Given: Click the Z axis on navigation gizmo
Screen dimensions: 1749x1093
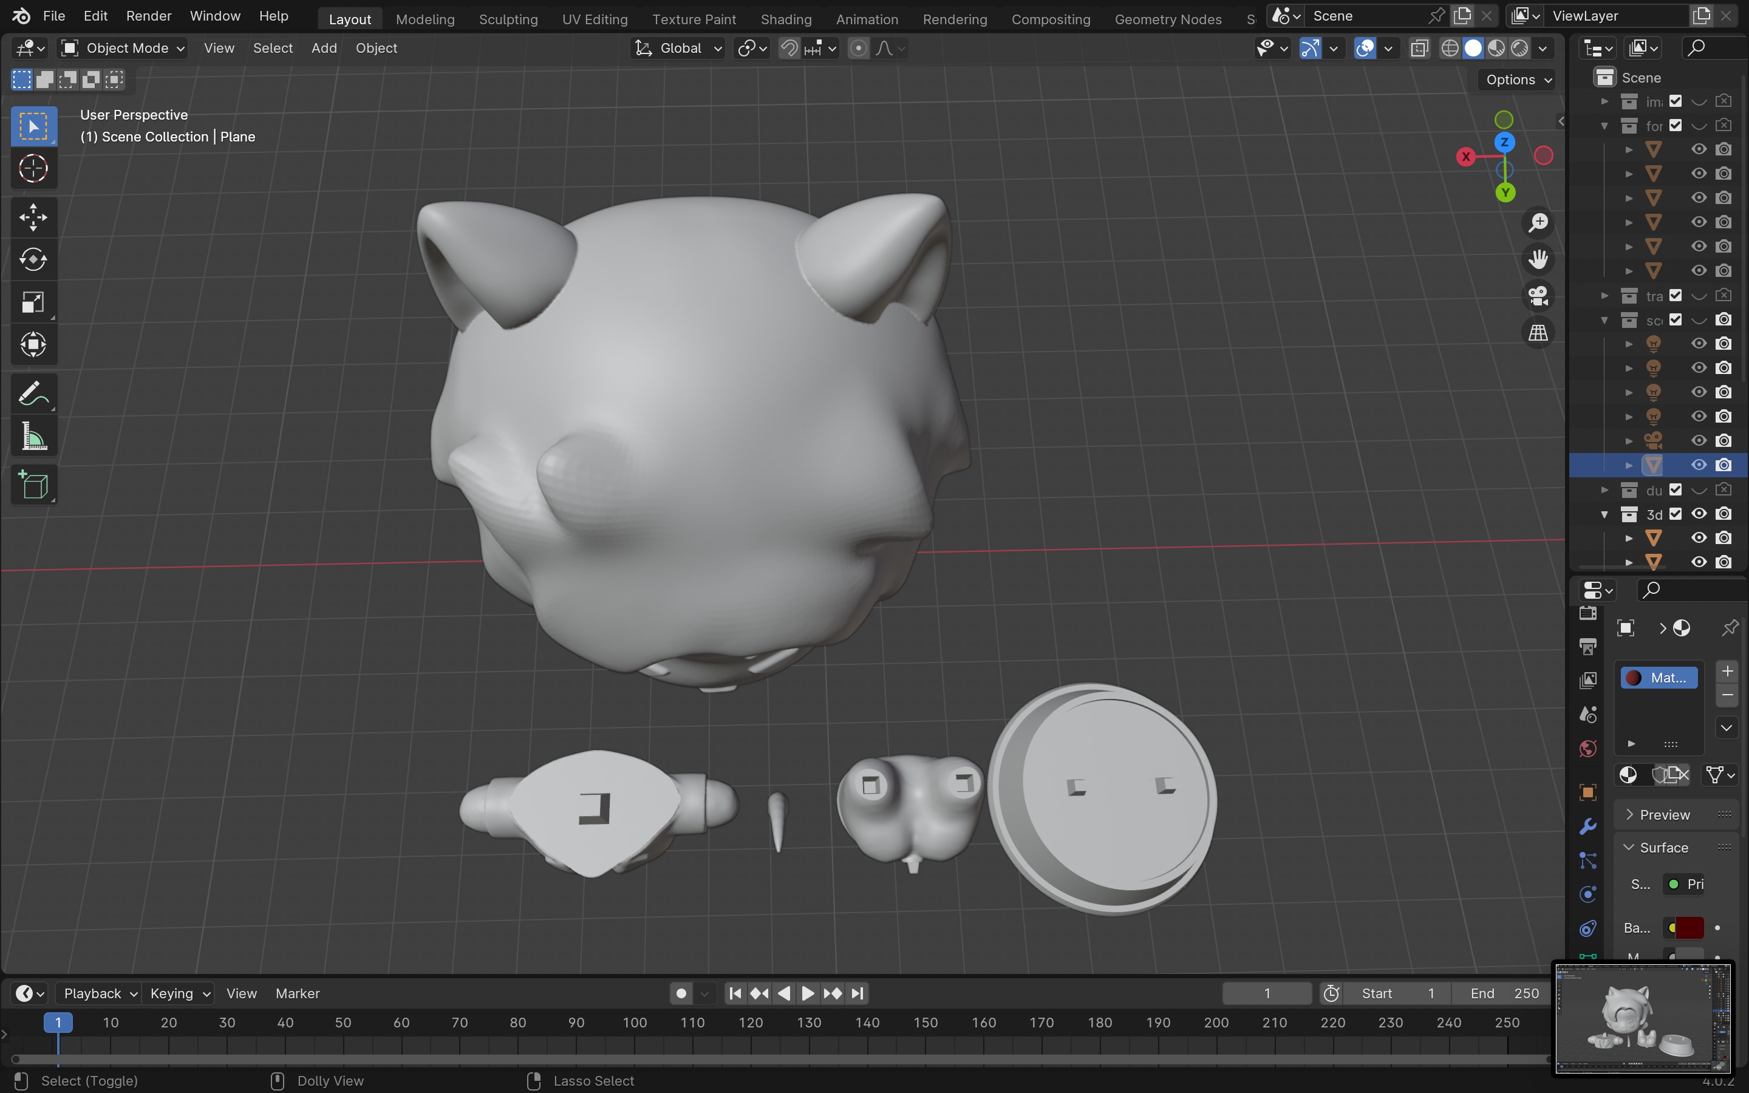Looking at the screenshot, I should [1505, 143].
